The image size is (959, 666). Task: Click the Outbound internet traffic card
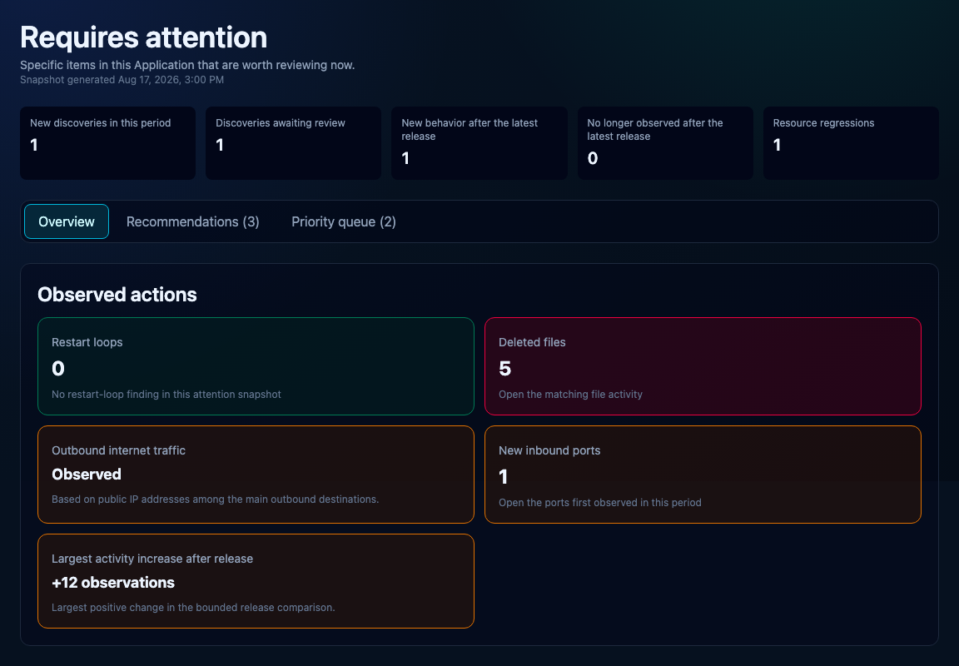point(256,475)
